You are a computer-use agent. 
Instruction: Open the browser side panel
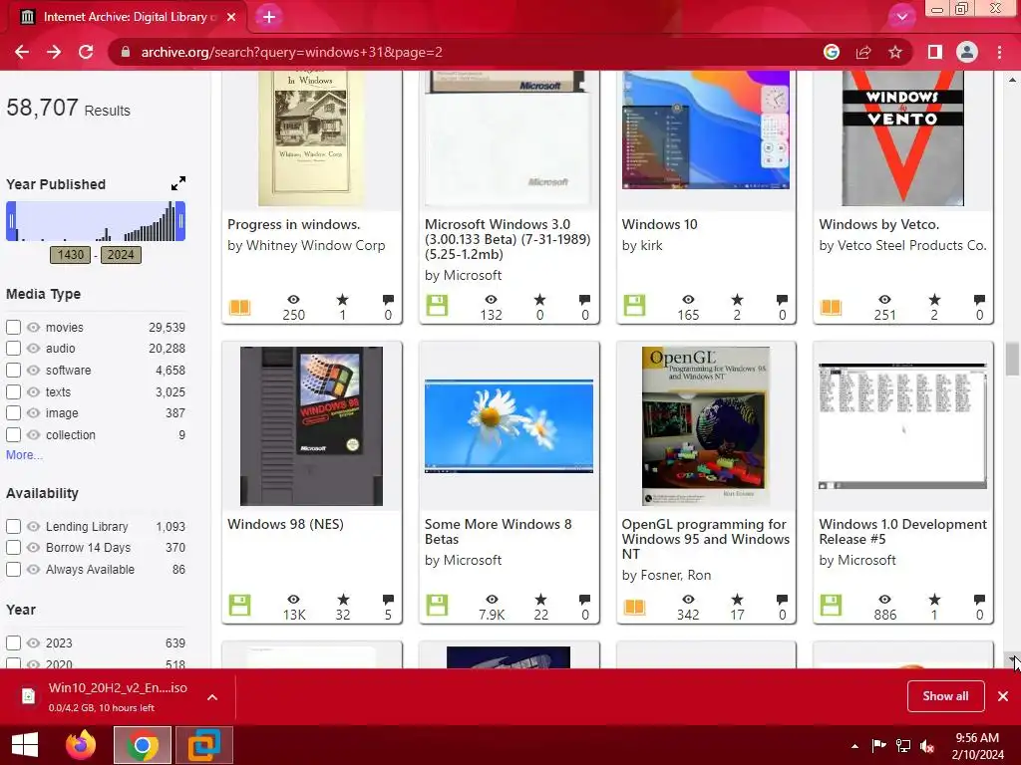pos(935,52)
